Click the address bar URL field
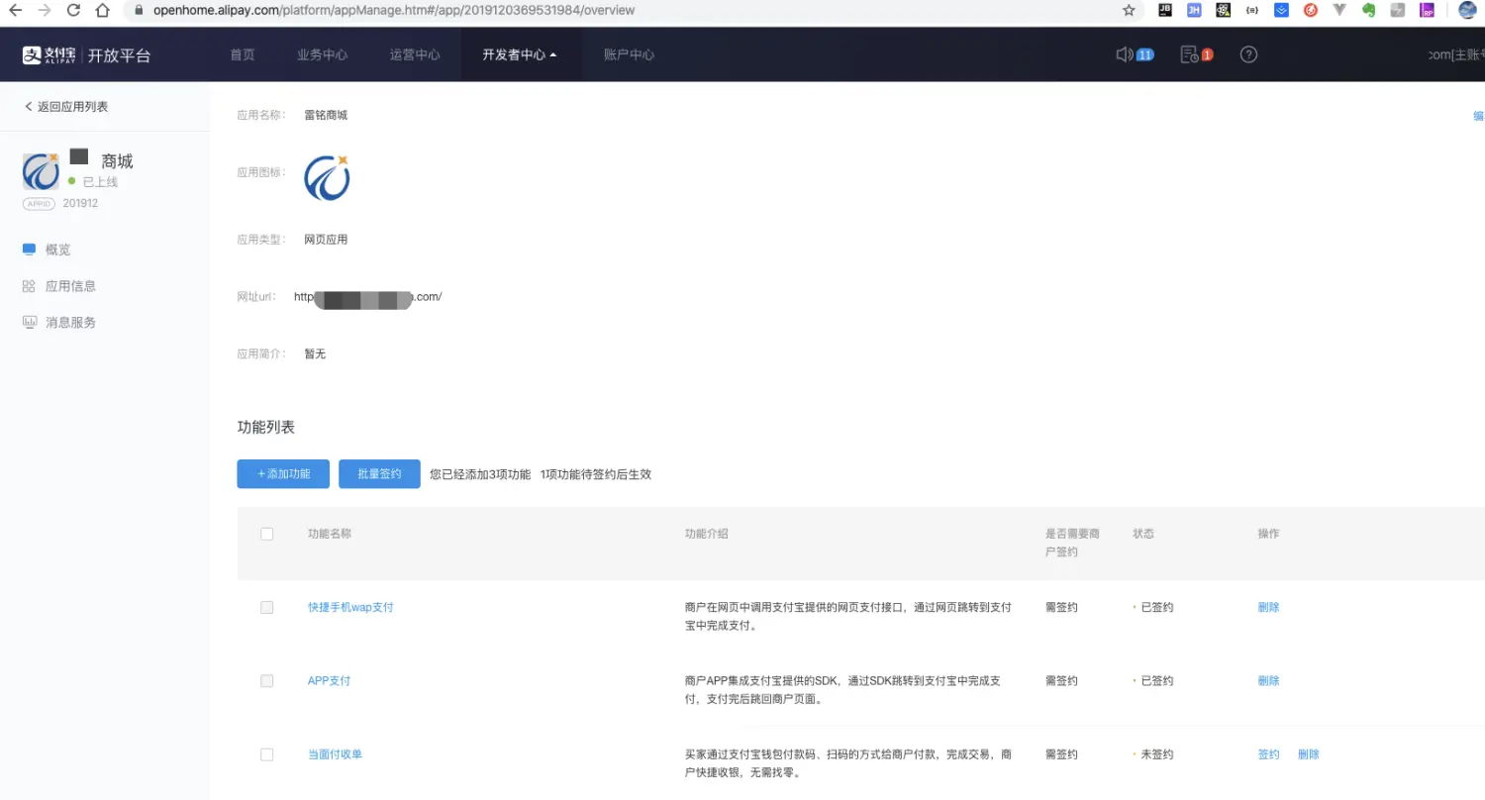The width and height of the screenshot is (1485, 800). (634, 10)
